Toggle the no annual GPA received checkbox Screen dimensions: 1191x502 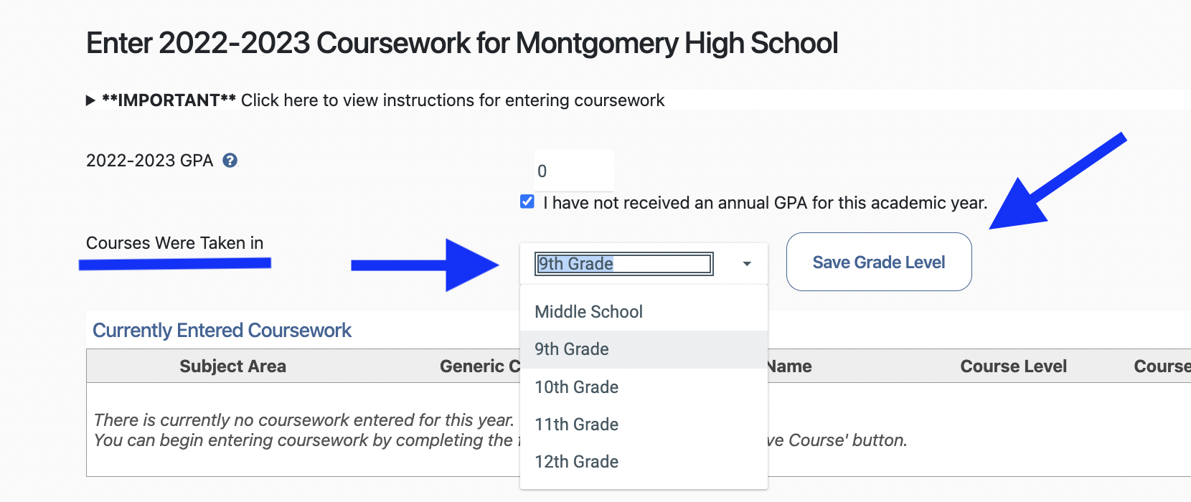click(527, 202)
